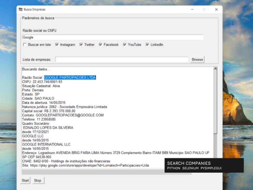The image size is (253, 190).
Task: Click the progress bar above the Start button
Action: pos(107,172)
